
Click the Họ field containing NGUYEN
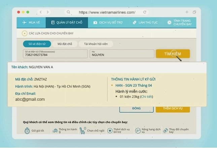click(x=122, y=54)
